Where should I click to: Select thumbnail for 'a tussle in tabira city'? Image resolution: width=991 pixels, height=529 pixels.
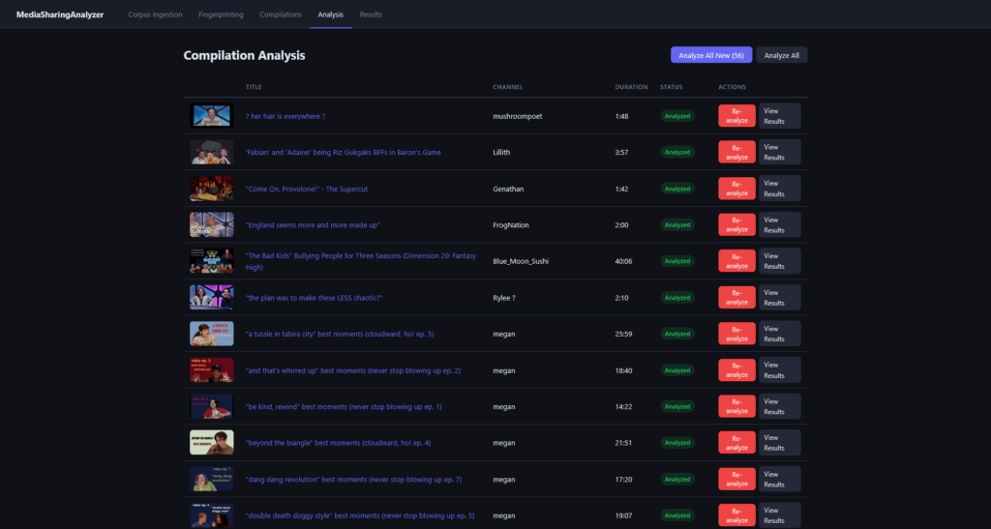pyautogui.click(x=211, y=334)
